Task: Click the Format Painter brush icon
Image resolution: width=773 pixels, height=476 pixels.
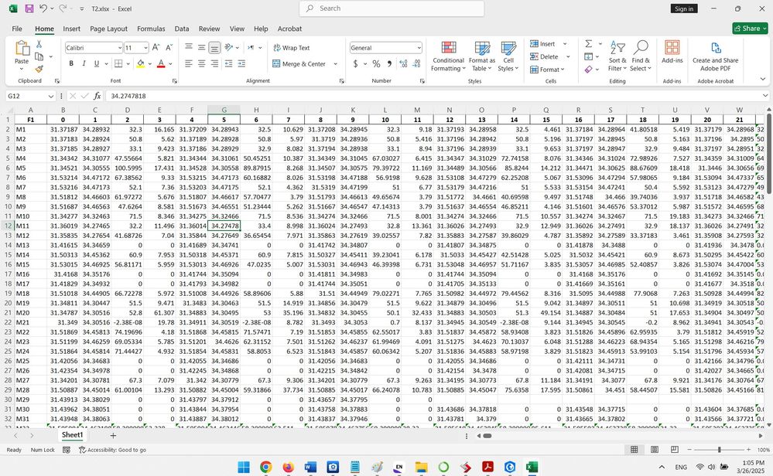Action: click(x=39, y=69)
